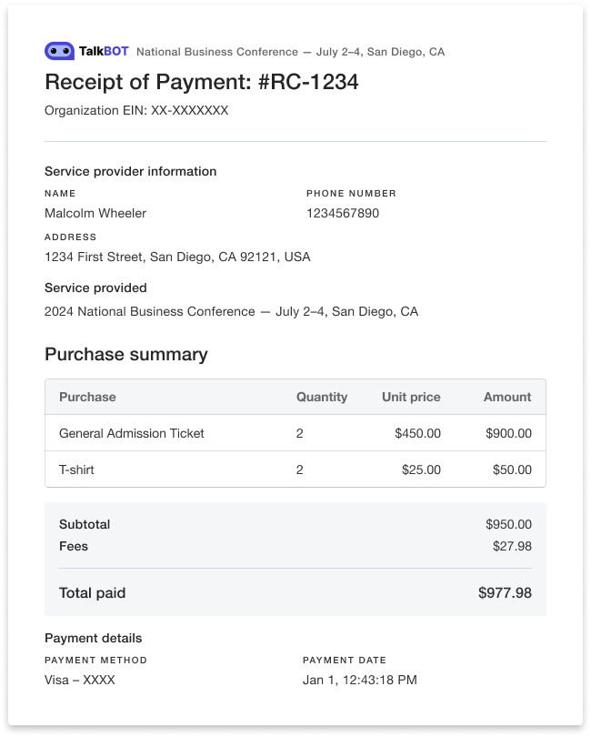The width and height of the screenshot is (591, 737).
Task: Click the Purchase column header
Action: [x=87, y=397]
